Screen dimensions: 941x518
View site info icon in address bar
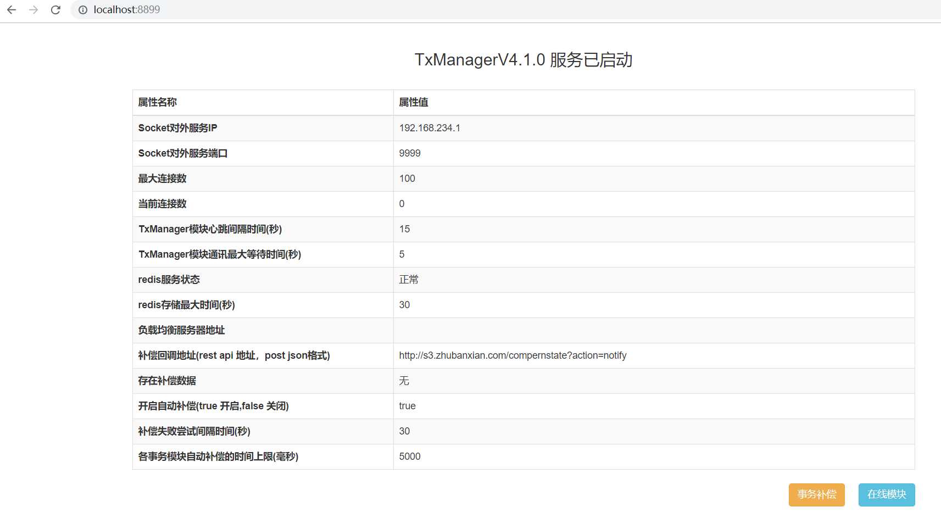click(83, 10)
